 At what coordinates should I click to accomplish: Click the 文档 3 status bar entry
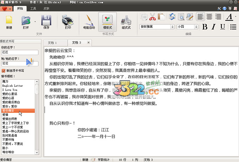148,160
